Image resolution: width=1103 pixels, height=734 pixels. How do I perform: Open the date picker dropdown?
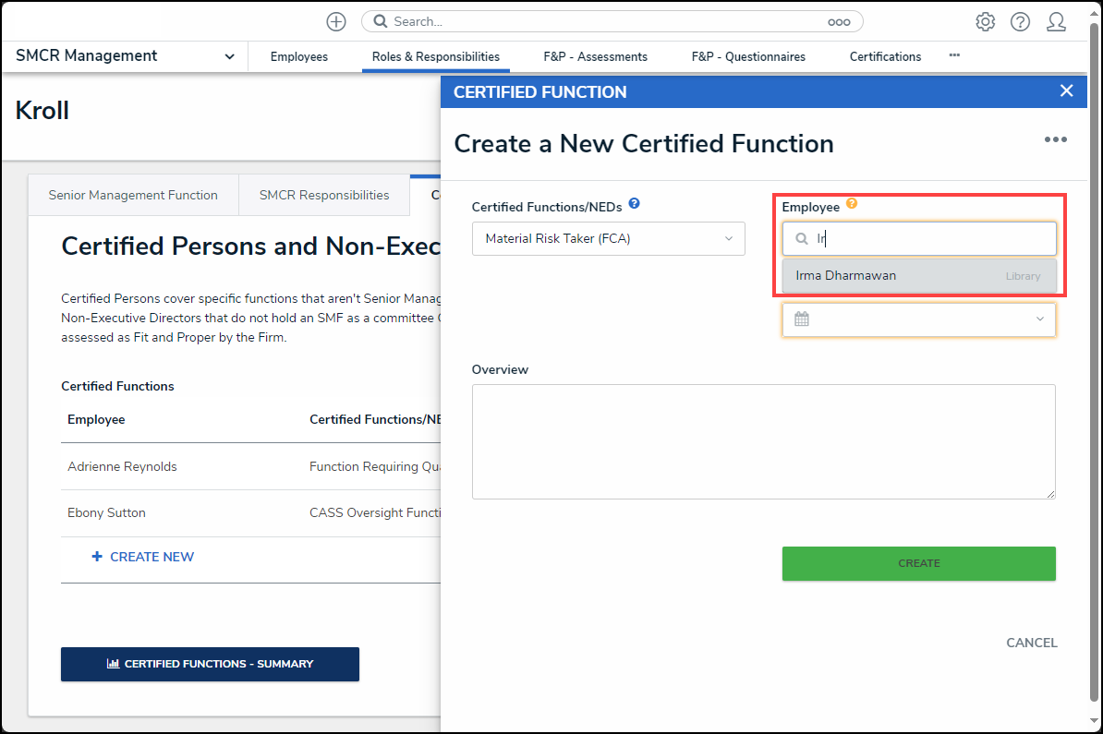click(x=918, y=319)
